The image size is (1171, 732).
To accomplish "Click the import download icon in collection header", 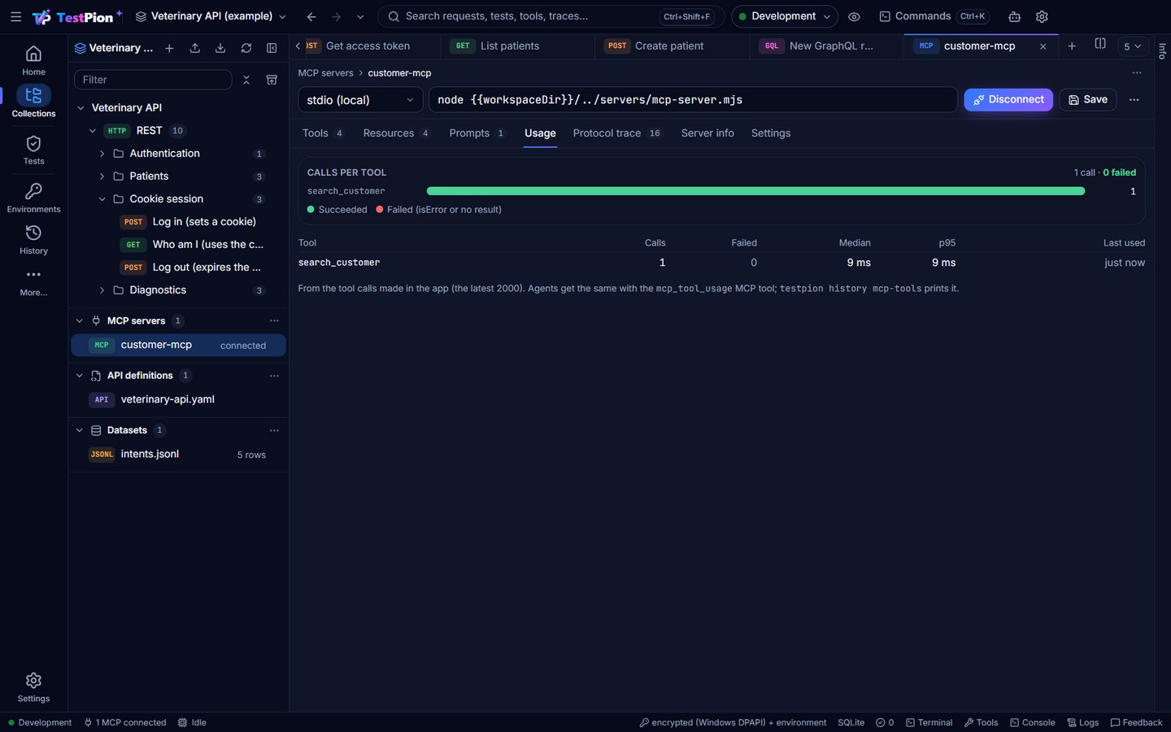I will (x=220, y=48).
